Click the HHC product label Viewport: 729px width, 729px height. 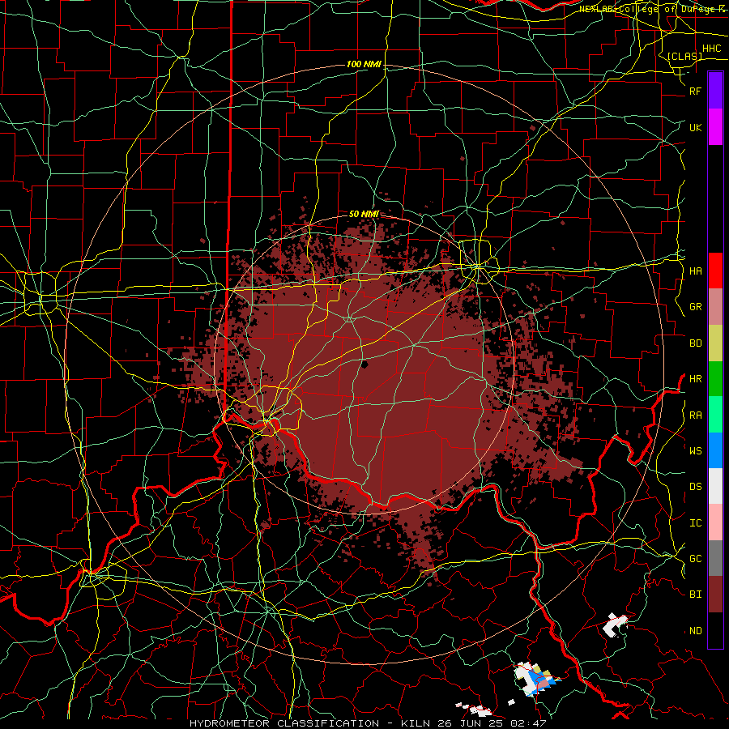[712, 49]
